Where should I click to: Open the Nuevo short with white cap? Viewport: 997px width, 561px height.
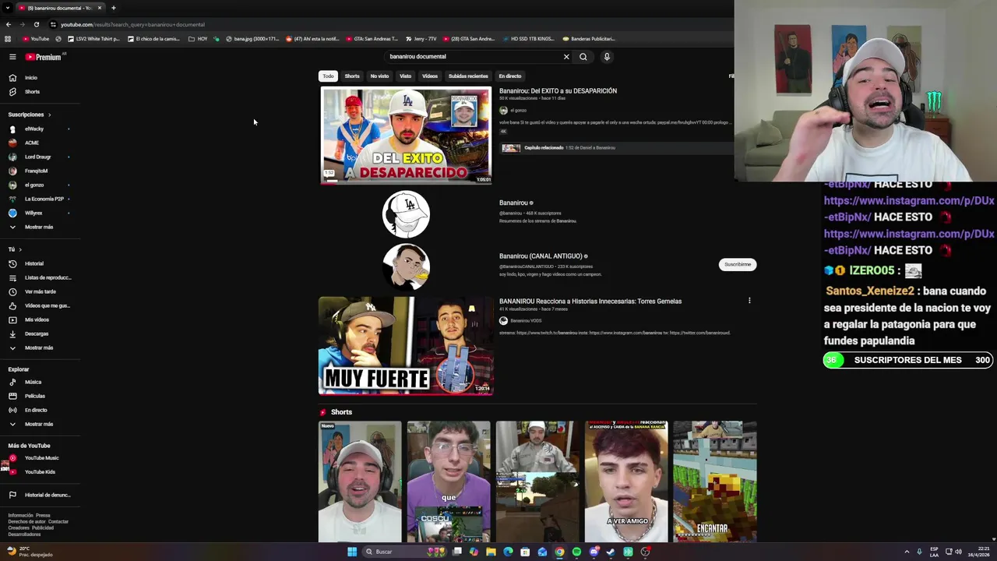tap(360, 482)
